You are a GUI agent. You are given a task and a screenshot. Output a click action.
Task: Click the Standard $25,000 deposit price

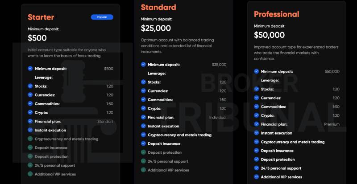tap(156, 28)
